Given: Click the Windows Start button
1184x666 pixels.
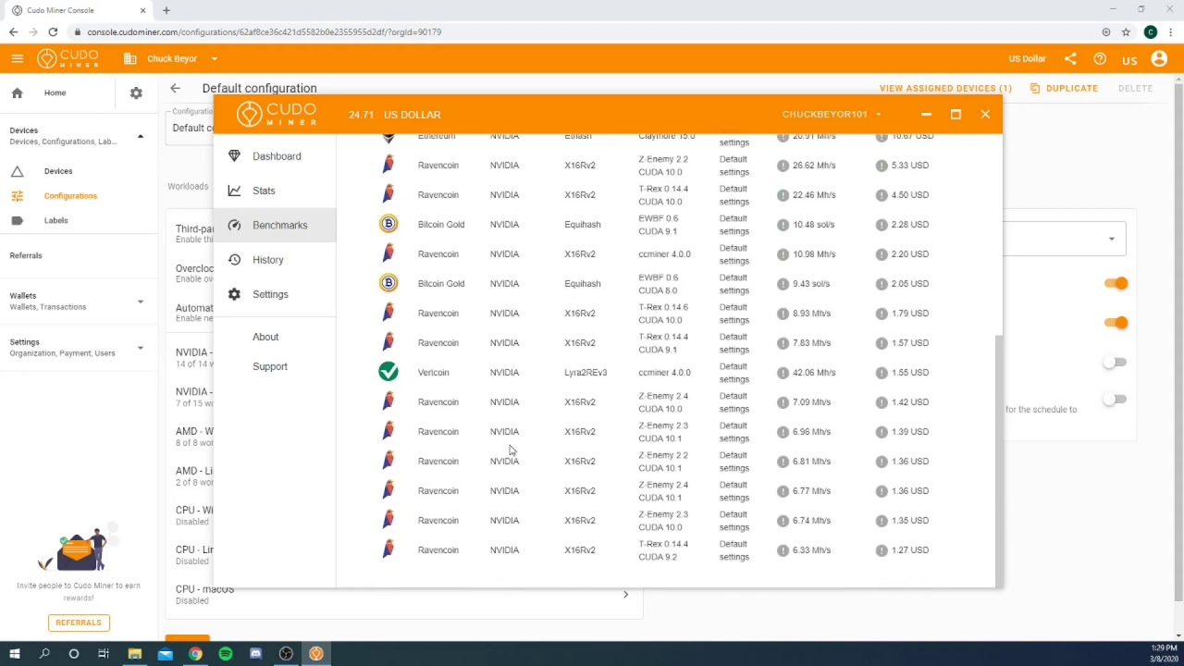Looking at the screenshot, I should (x=14, y=654).
